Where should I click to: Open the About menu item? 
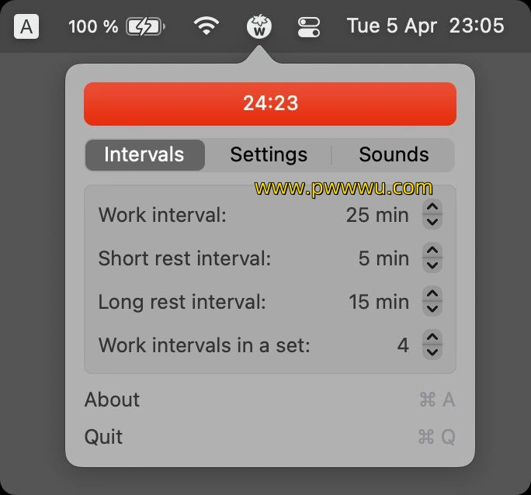coord(270,400)
